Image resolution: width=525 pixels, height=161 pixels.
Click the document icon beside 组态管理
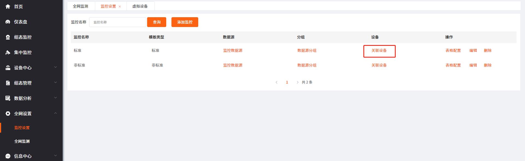pyautogui.click(x=8, y=83)
